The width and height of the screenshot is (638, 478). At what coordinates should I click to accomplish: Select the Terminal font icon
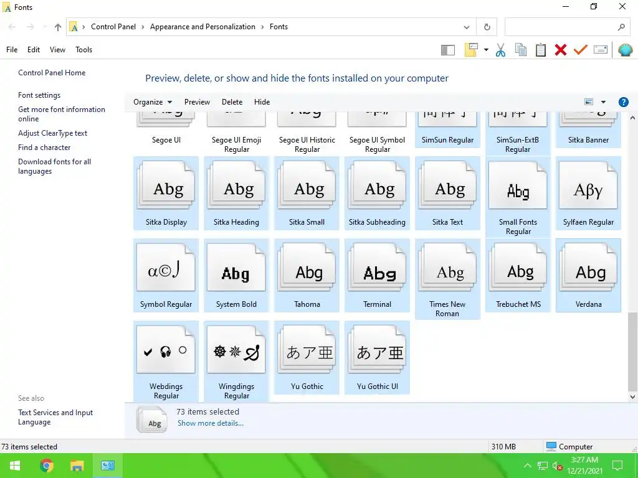[377, 276]
